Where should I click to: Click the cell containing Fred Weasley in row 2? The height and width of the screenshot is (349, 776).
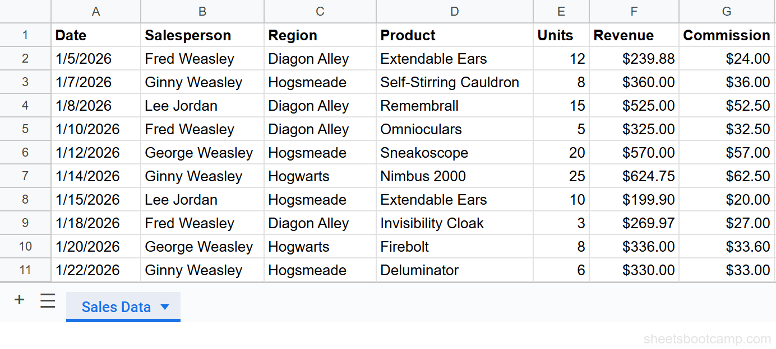pos(202,58)
